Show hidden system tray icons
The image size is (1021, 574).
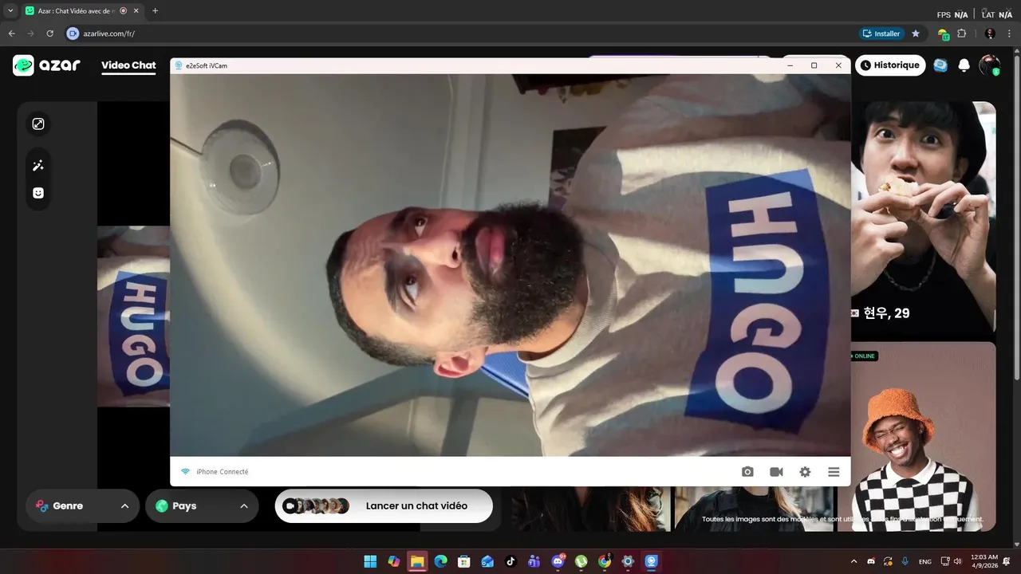(854, 561)
